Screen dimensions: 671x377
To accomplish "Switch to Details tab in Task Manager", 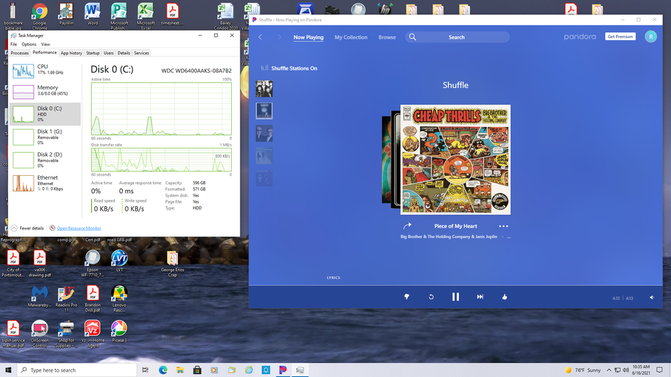I will click(x=124, y=53).
